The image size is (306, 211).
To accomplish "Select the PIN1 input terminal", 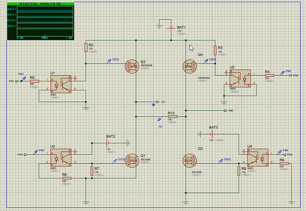I will (17, 81).
